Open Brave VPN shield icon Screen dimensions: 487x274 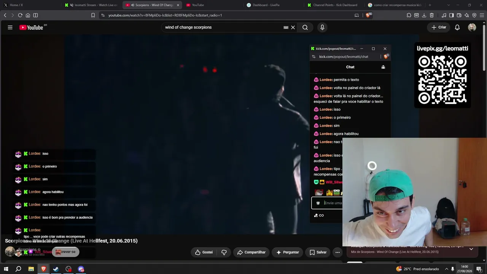coord(474,15)
